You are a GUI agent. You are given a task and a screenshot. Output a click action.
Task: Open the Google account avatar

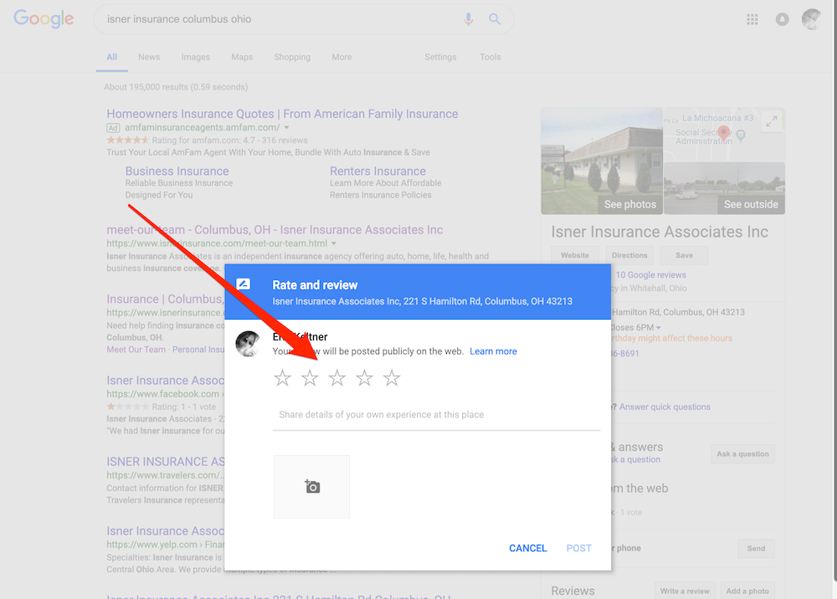[811, 19]
